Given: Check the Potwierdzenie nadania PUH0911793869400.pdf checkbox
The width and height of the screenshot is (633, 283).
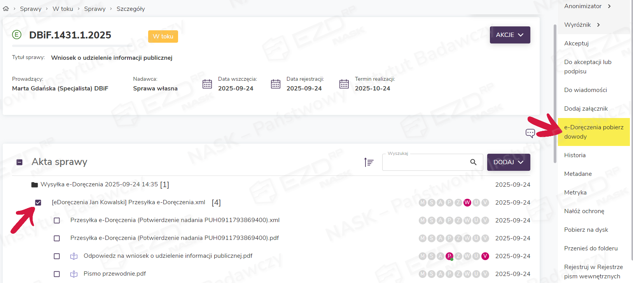Looking at the screenshot, I should pos(57,238).
